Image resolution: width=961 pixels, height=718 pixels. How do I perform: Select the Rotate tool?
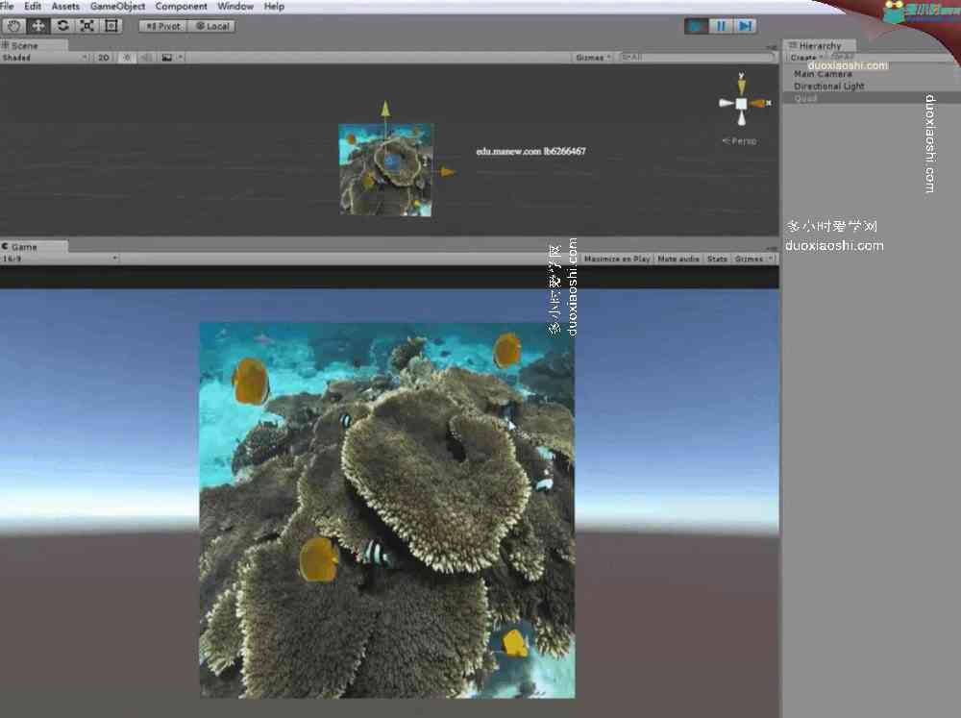click(x=62, y=26)
